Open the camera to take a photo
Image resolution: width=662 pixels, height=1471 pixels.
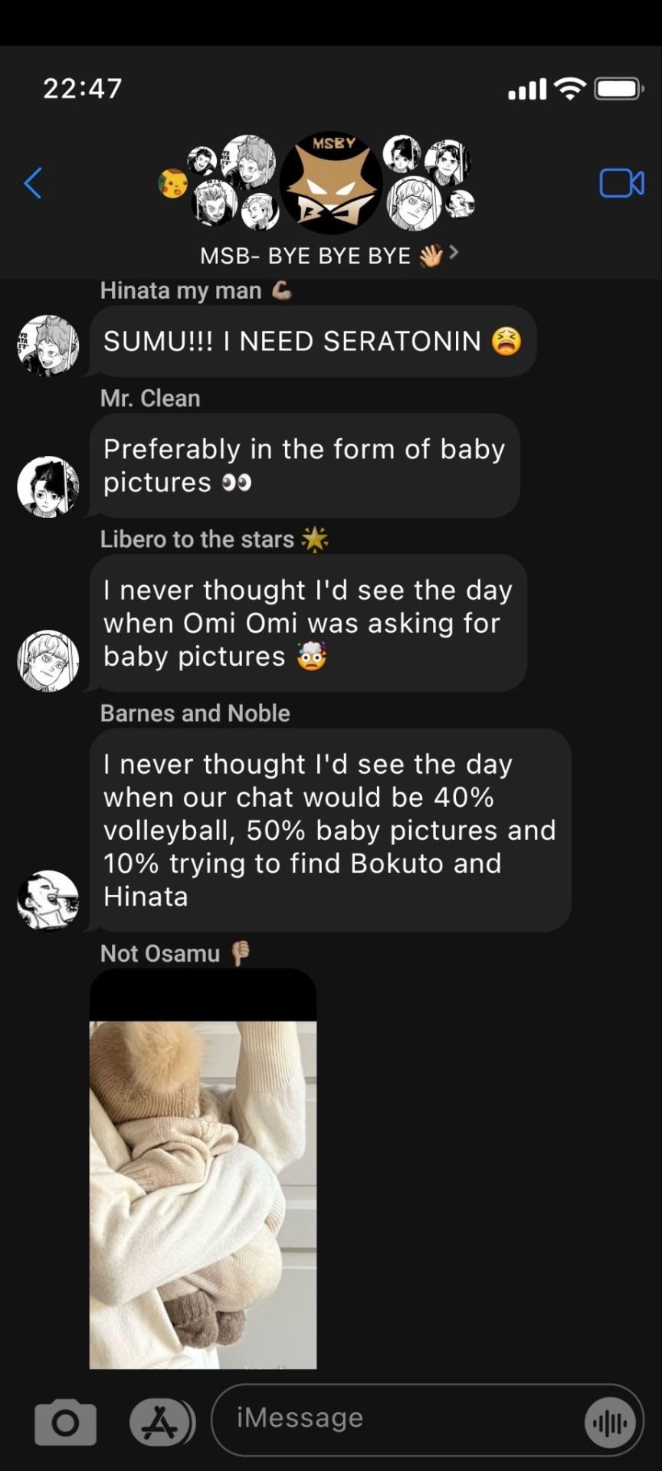[66, 1423]
